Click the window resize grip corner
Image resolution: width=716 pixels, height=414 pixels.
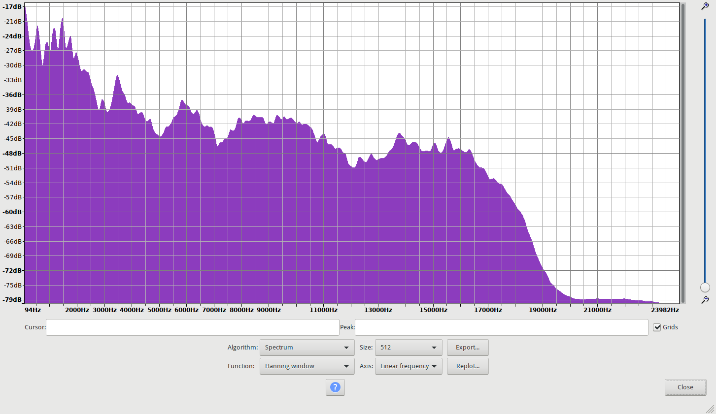(x=710, y=409)
